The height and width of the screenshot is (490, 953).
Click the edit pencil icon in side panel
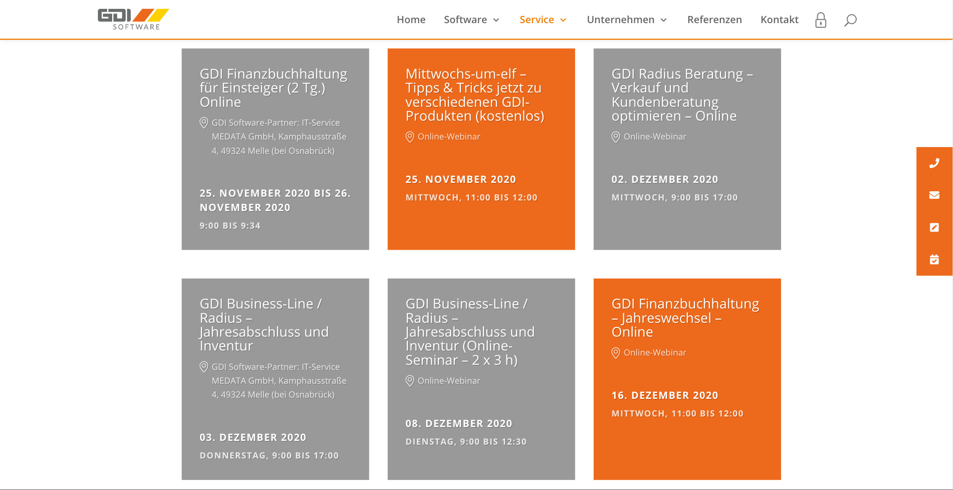coord(934,227)
